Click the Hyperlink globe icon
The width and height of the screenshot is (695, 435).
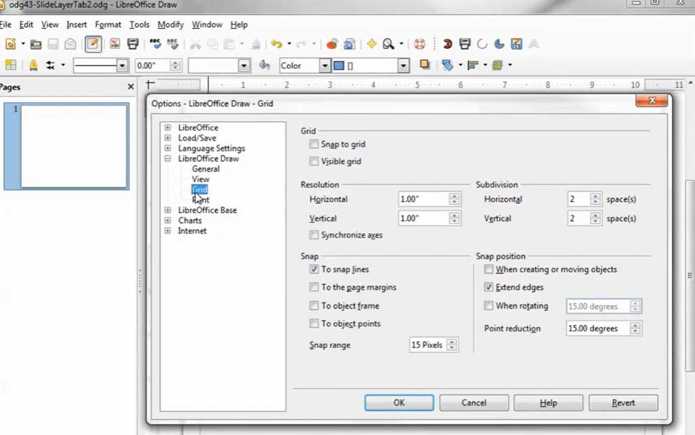(349, 44)
